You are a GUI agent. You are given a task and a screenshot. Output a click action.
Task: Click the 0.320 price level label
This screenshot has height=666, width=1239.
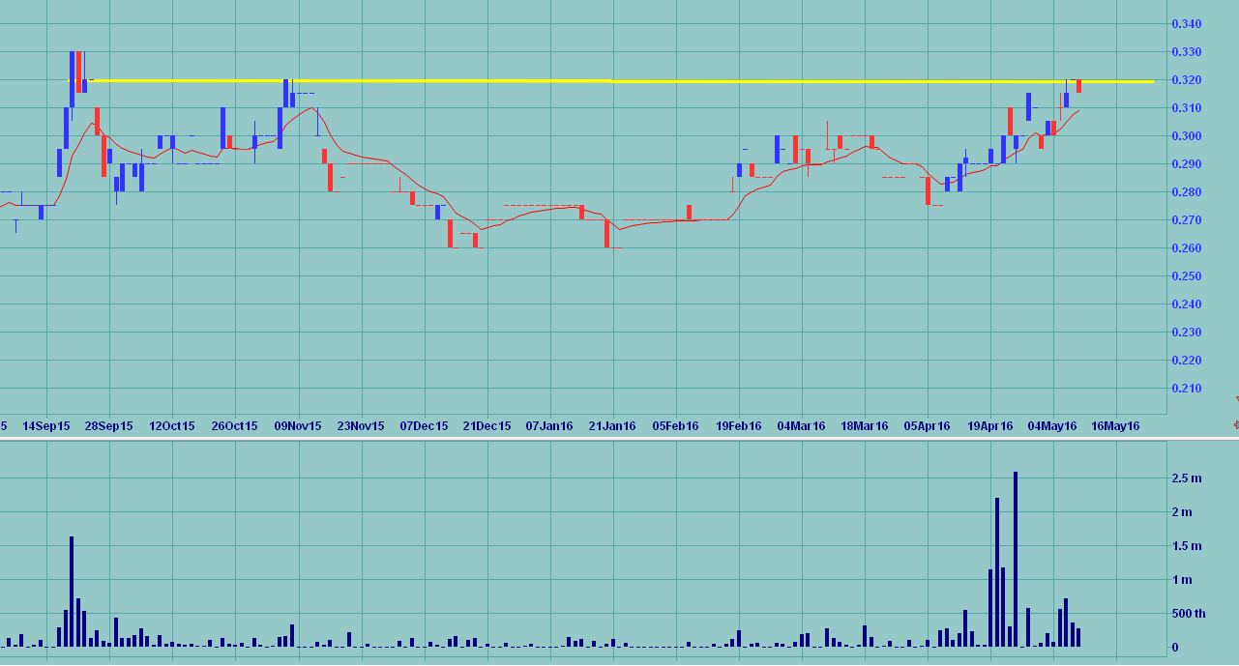[x=1186, y=80]
